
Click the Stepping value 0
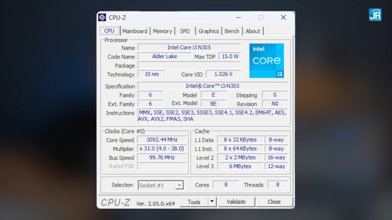point(275,95)
